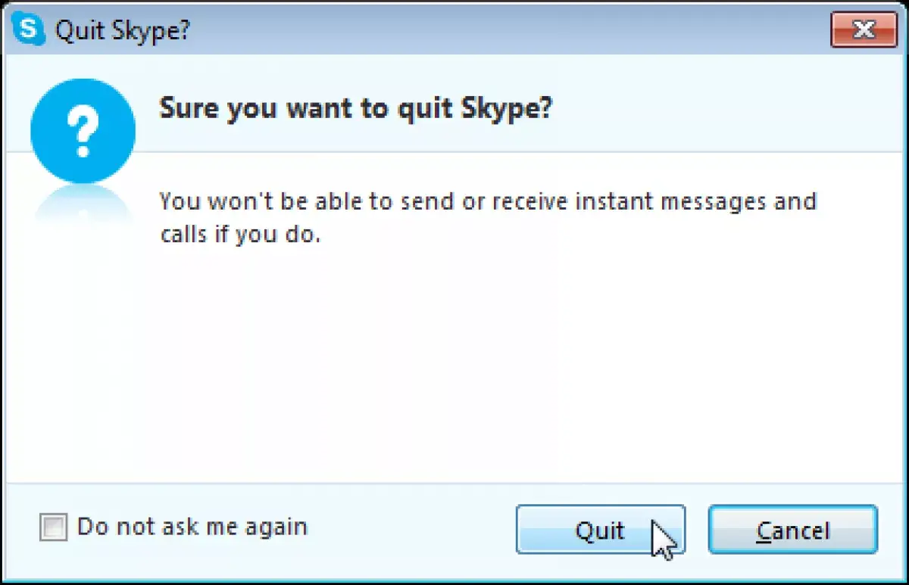Dismiss the dialog with Cancel button

click(793, 530)
